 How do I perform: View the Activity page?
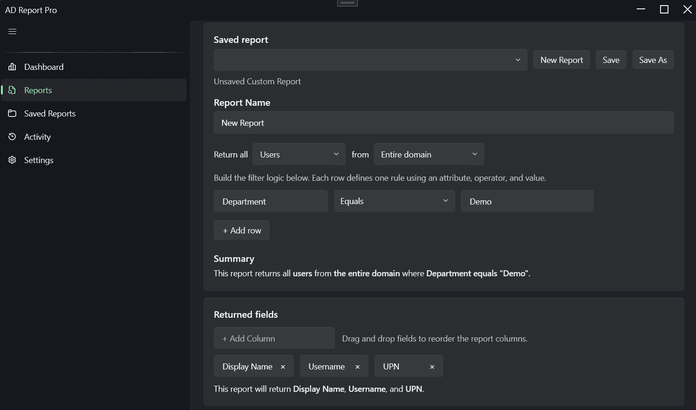click(x=94, y=137)
